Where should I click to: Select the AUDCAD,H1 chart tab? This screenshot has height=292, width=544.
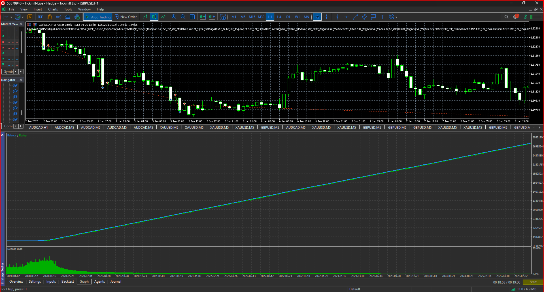[39, 128]
